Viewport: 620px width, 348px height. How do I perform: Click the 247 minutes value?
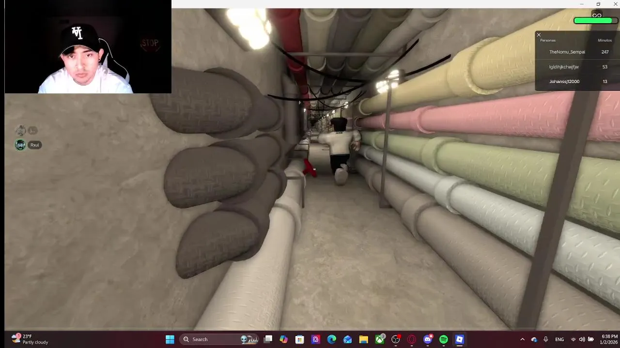tap(604, 52)
